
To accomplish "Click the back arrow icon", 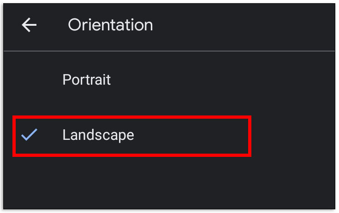I will pos(29,25).
